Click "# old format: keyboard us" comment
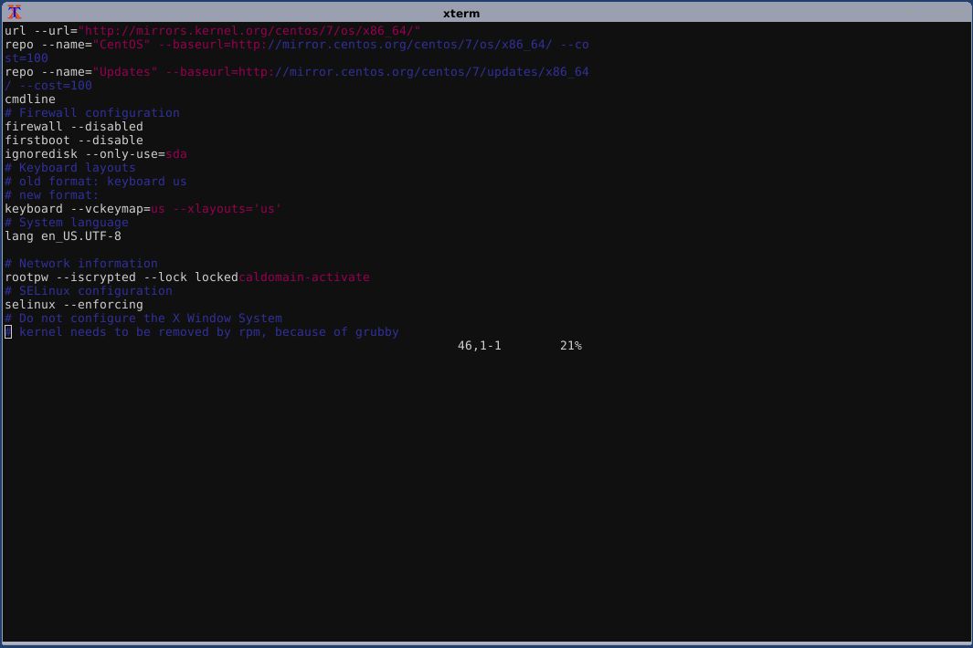The width and height of the screenshot is (973, 648). [x=96, y=181]
